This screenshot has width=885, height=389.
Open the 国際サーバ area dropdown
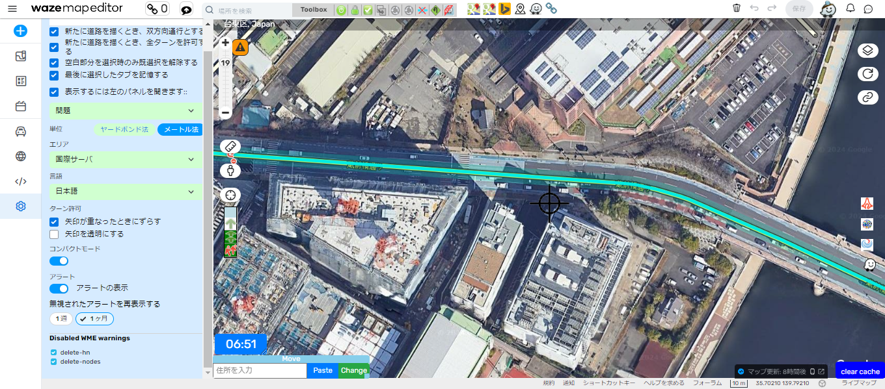pyautogui.click(x=126, y=159)
